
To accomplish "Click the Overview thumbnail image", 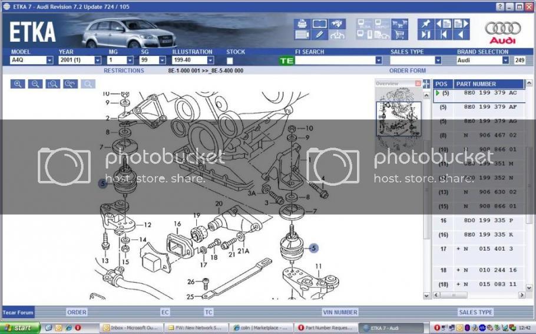I will [x=399, y=118].
